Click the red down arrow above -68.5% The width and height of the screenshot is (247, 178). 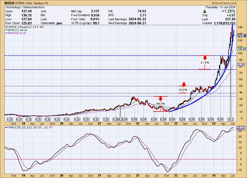point(161,98)
